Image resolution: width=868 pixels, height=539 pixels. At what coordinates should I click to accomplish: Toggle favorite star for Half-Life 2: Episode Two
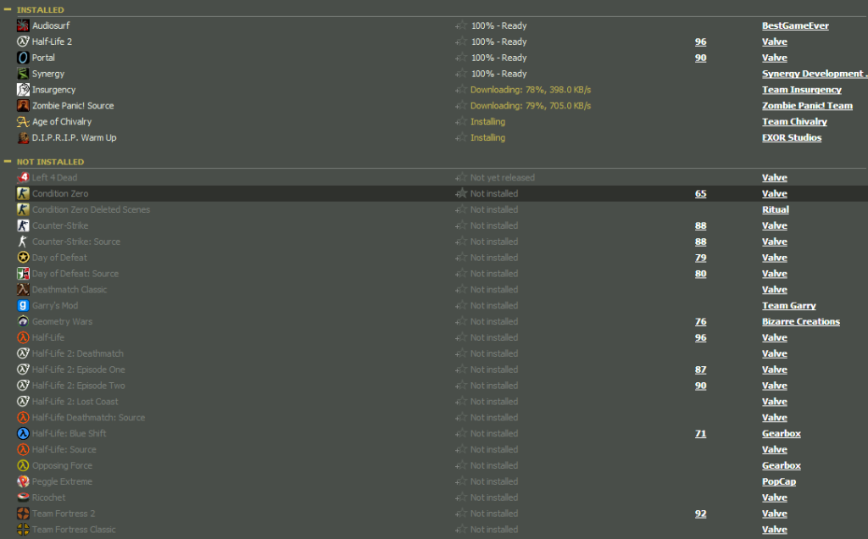coord(461,386)
